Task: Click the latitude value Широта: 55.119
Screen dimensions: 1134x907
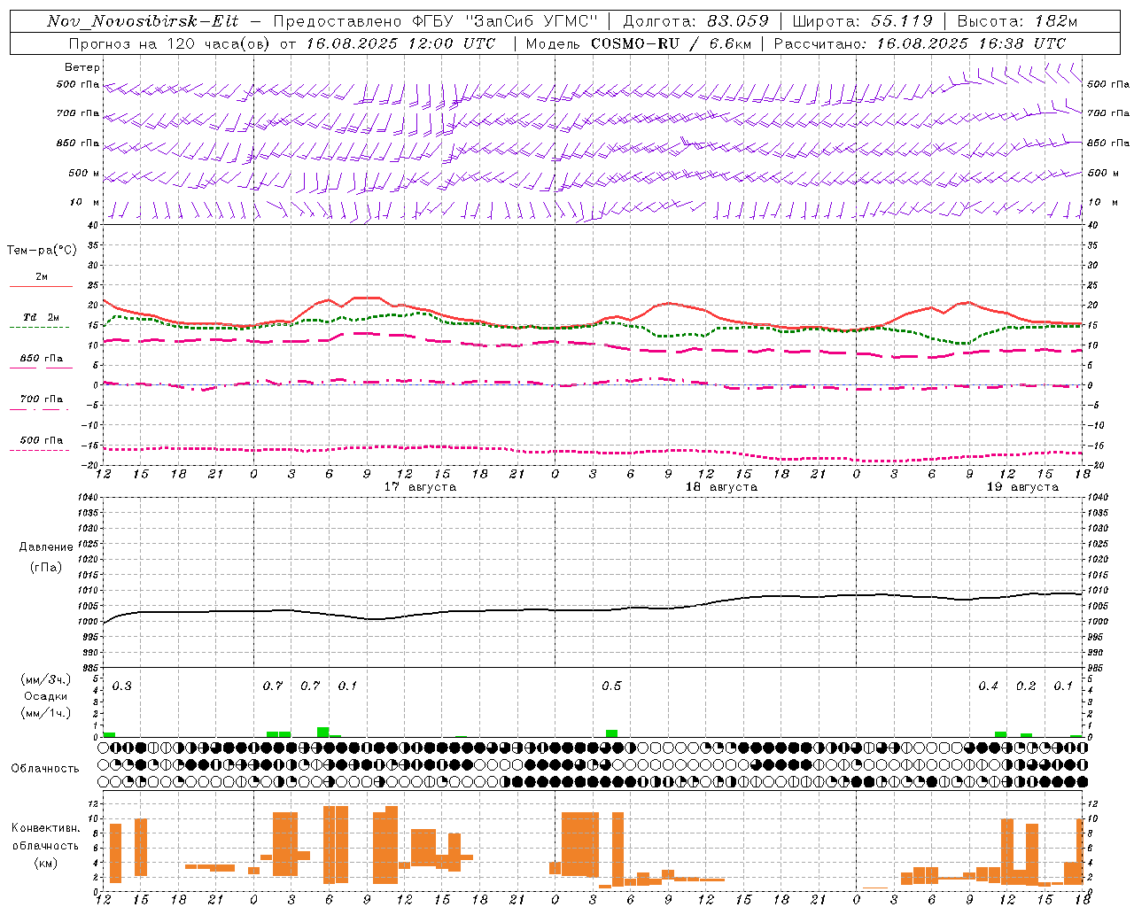Action: [x=863, y=21]
